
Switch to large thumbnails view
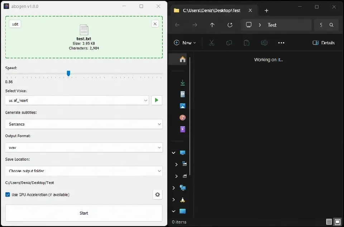338,222
